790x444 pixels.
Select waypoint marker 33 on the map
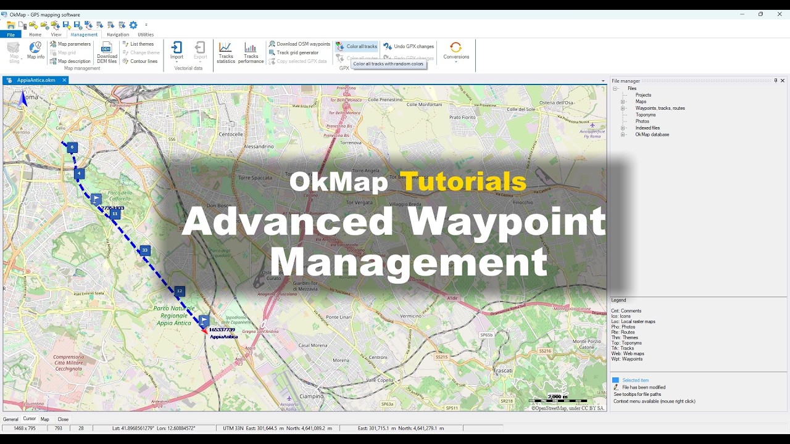pyautogui.click(x=145, y=250)
